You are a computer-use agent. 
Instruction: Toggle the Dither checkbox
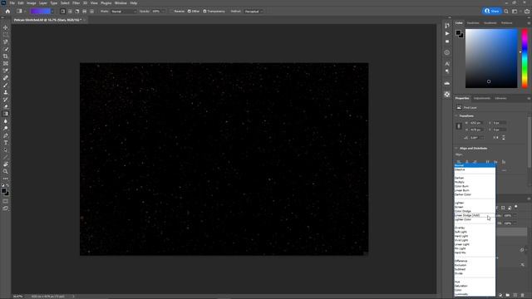tap(190, 11)
